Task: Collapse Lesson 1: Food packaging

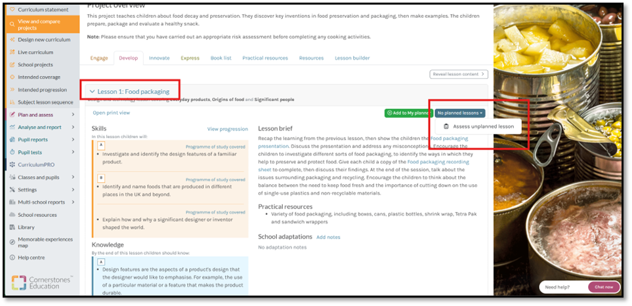Action: (93, 92)
